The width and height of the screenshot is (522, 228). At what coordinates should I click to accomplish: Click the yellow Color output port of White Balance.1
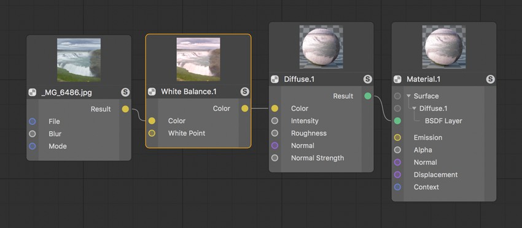click(244, 108)
